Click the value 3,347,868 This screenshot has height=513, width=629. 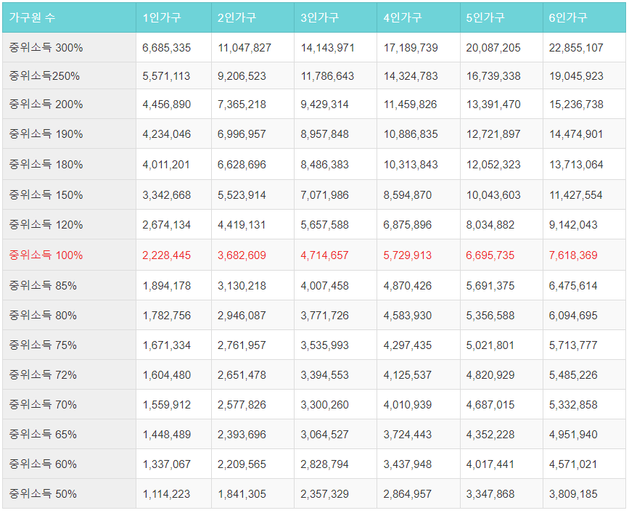[x=490, y=494]
